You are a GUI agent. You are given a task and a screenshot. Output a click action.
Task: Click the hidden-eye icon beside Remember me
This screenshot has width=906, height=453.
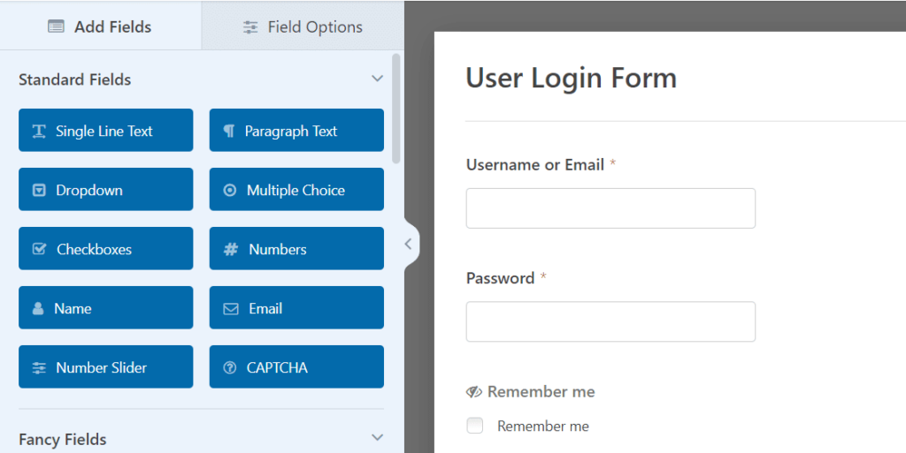(x=474, y=392)
